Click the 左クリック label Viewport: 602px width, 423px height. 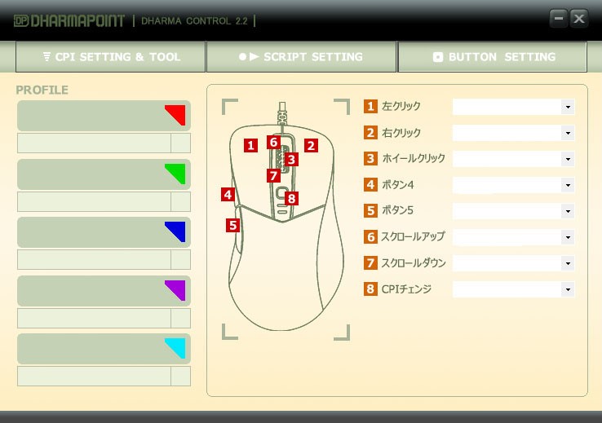pos(401,106)
